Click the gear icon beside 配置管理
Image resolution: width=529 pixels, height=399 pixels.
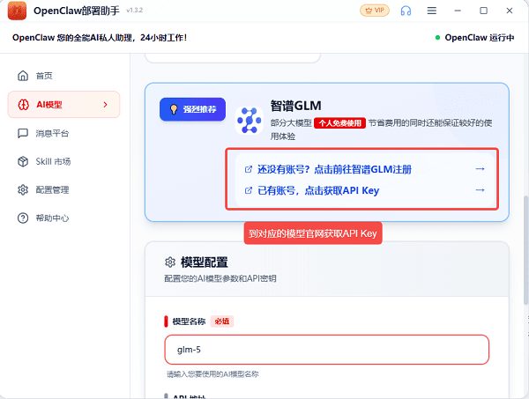tap(23, 190)
